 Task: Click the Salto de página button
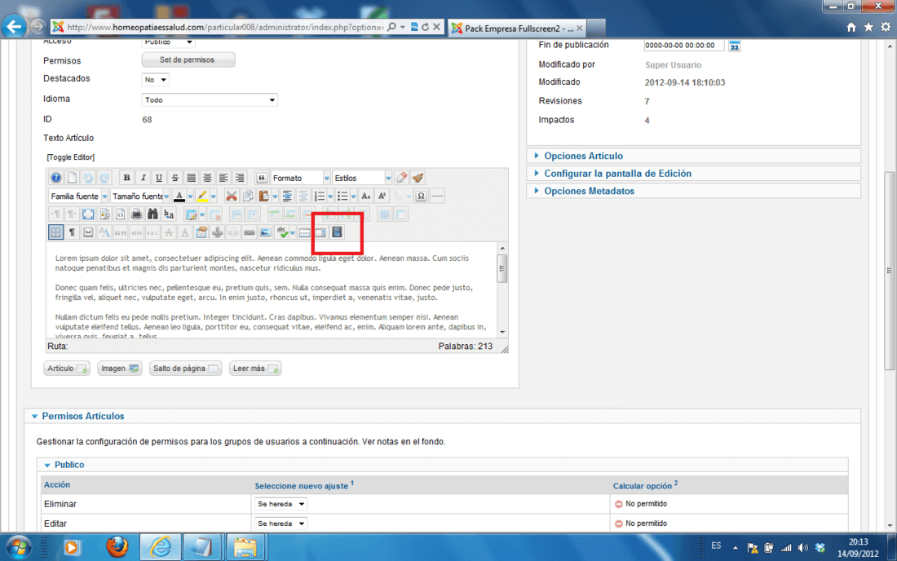pos(185,369)
